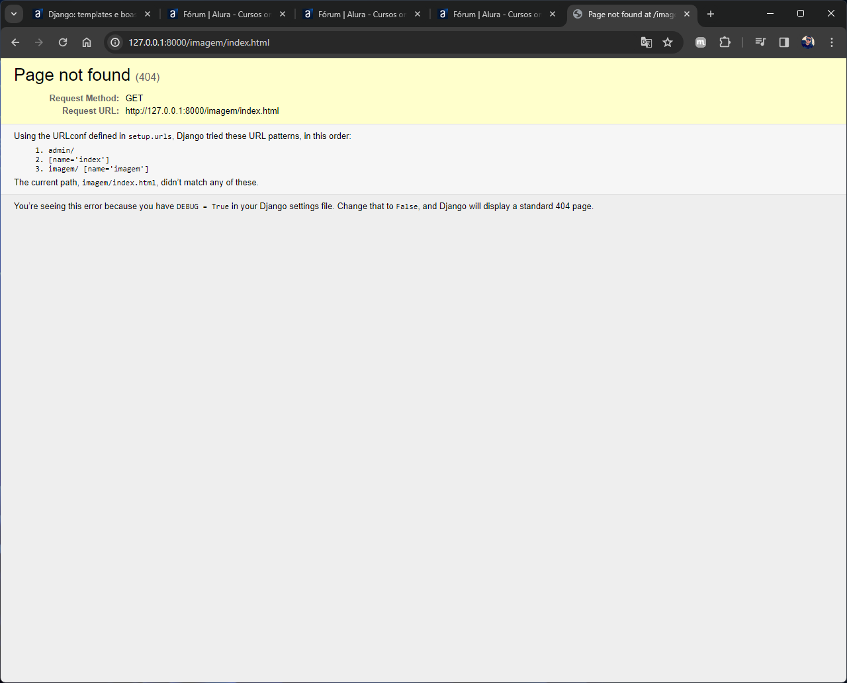This screenshot has height=683, width=847.
Task: Open the media controls icon
Action: pos(760,42)
